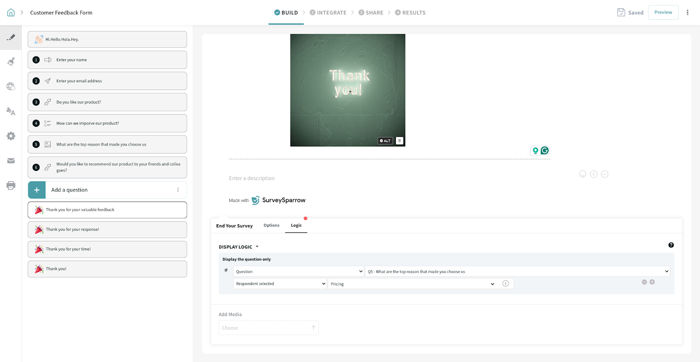
Task: Open the design paint brush sidebar icon
Action: tap(11, 62)
